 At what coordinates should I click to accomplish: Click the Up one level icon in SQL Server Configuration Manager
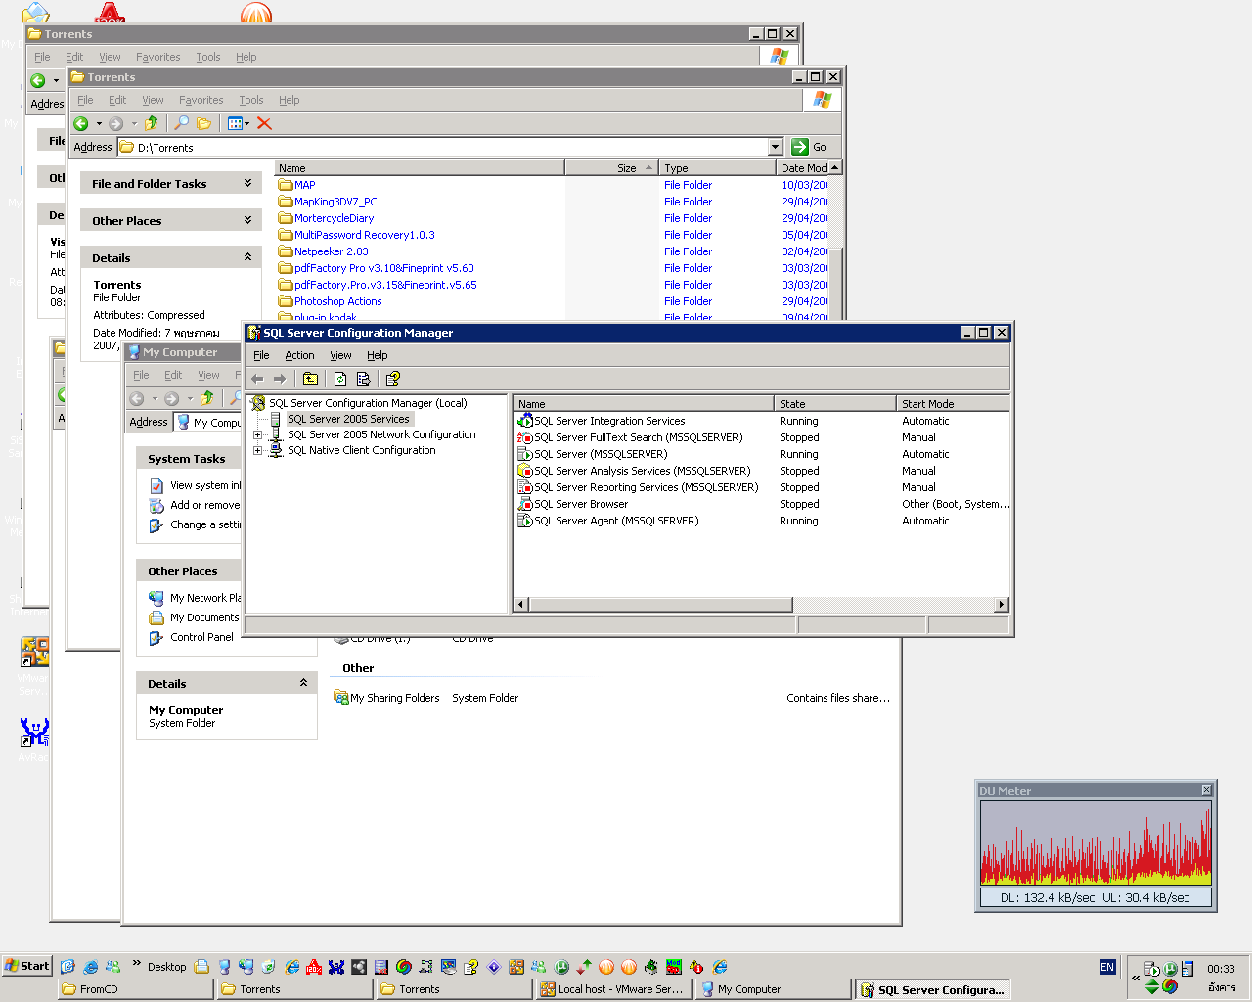(x=310, y=379)
